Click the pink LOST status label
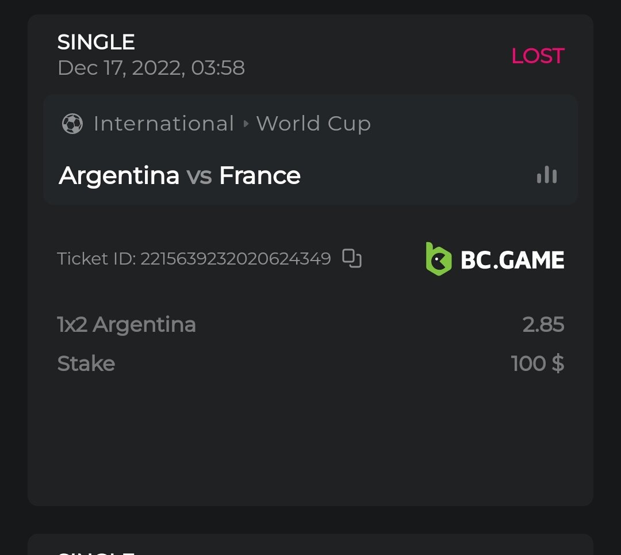Screen dimensions: 621x555 coord(538,56)
